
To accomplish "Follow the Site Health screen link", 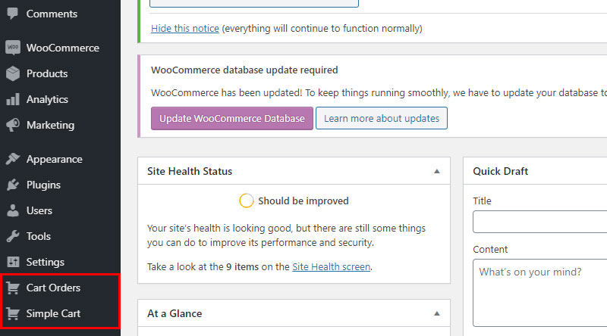I will [331, 267].
